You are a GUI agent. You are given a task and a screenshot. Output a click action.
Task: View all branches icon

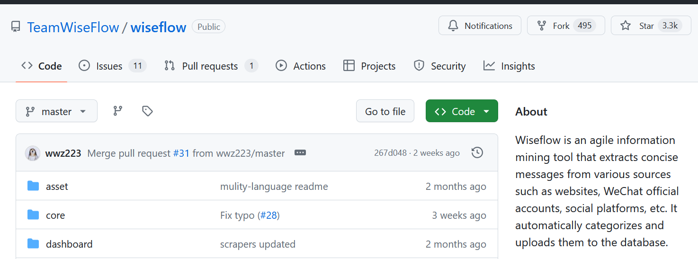[118, 111]
